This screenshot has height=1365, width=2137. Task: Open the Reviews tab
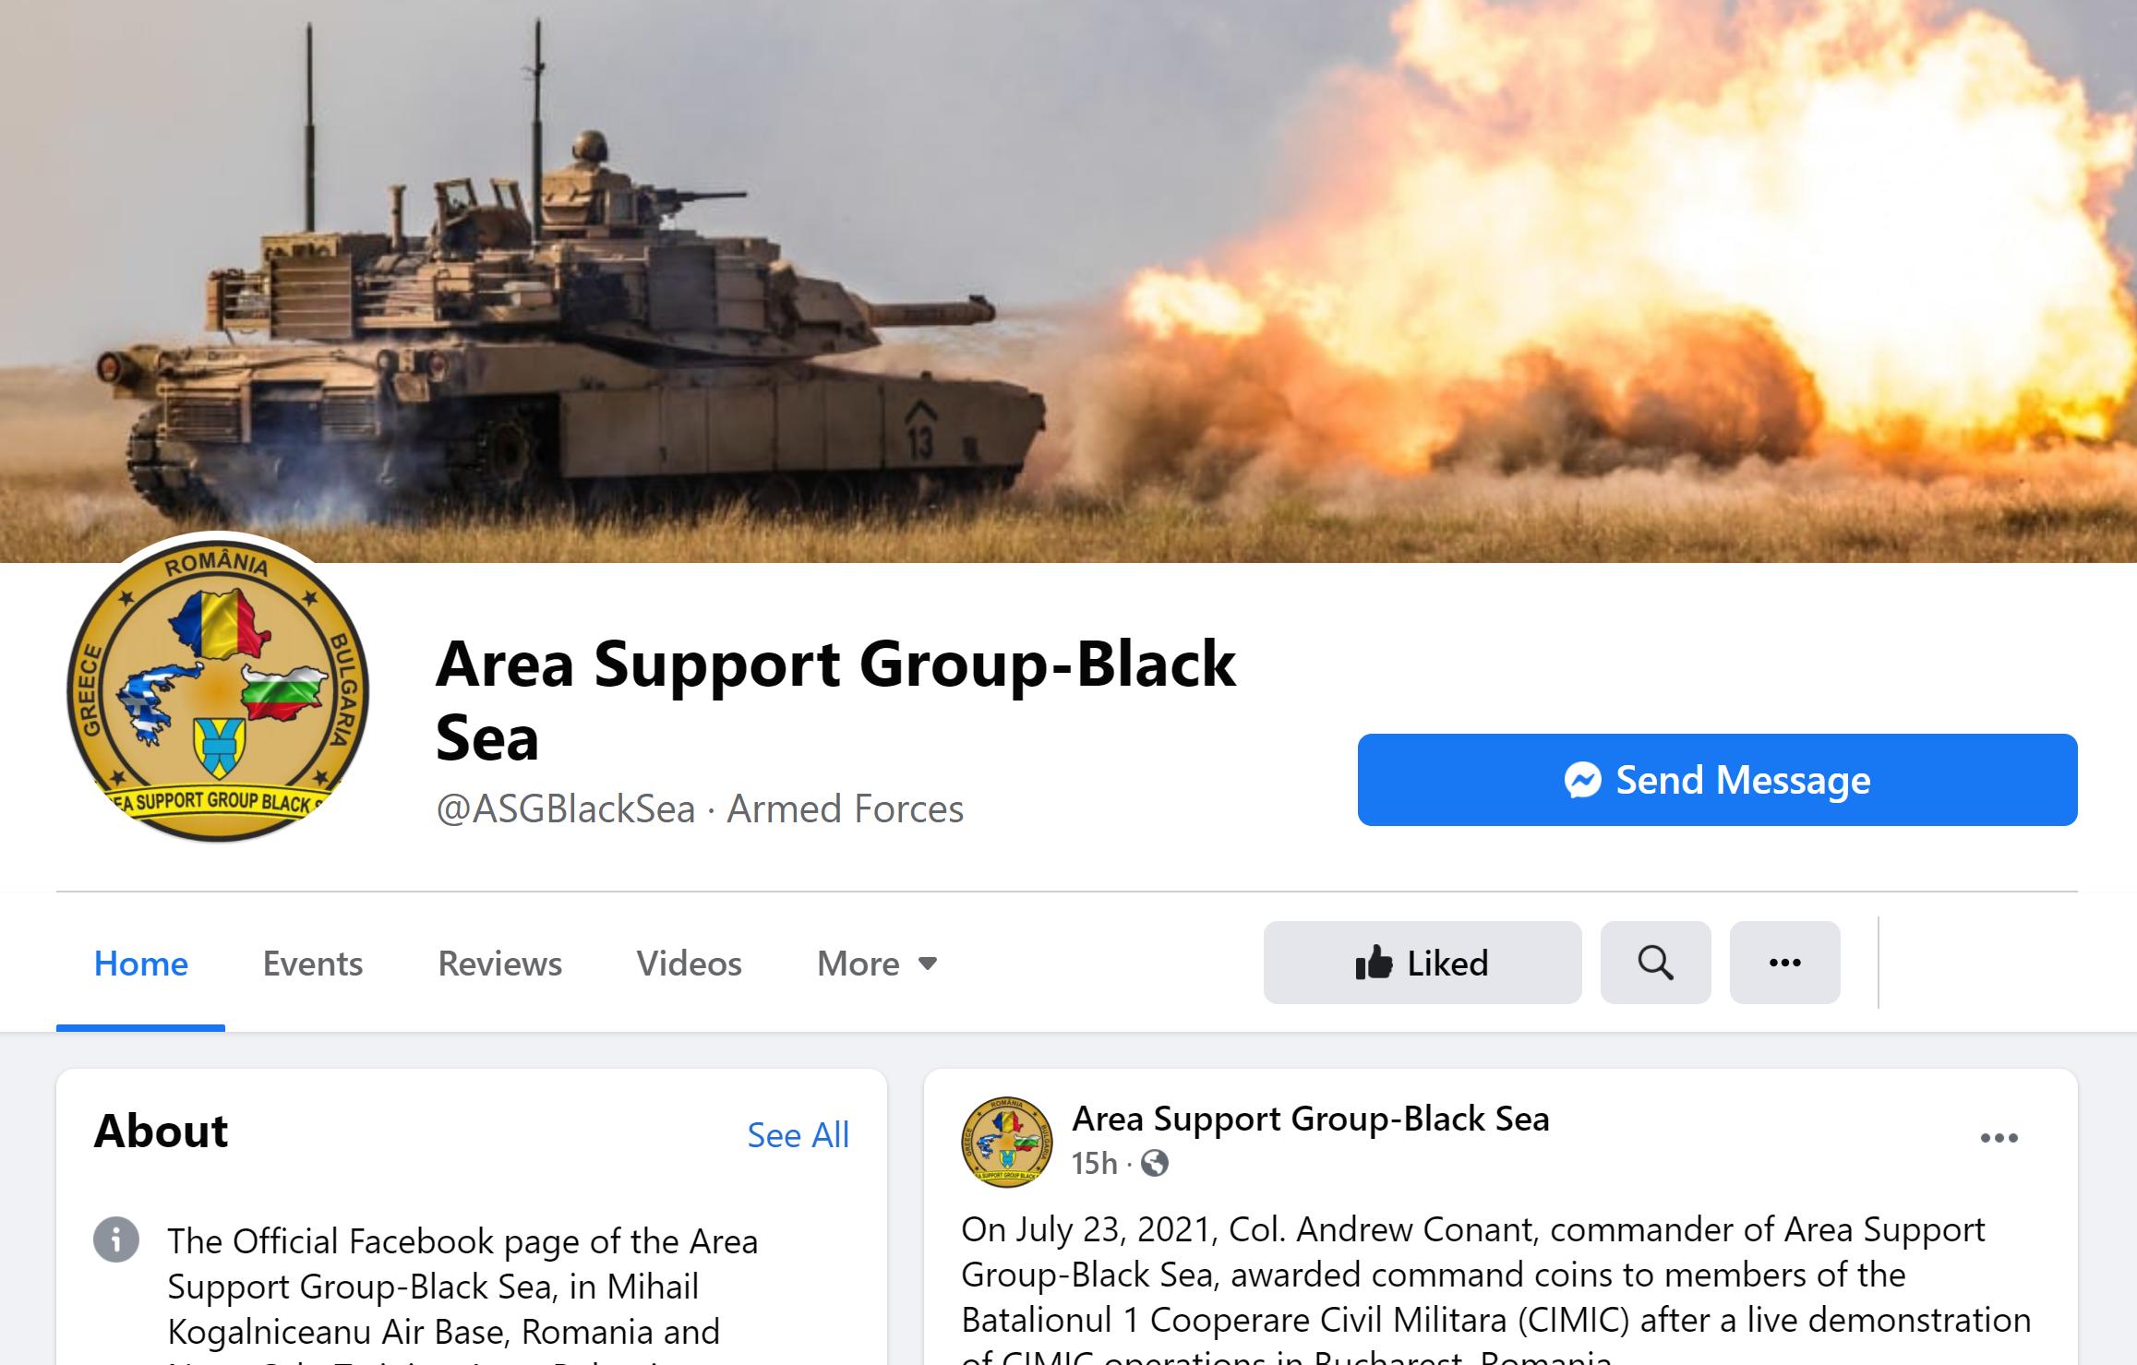point(499,964)
